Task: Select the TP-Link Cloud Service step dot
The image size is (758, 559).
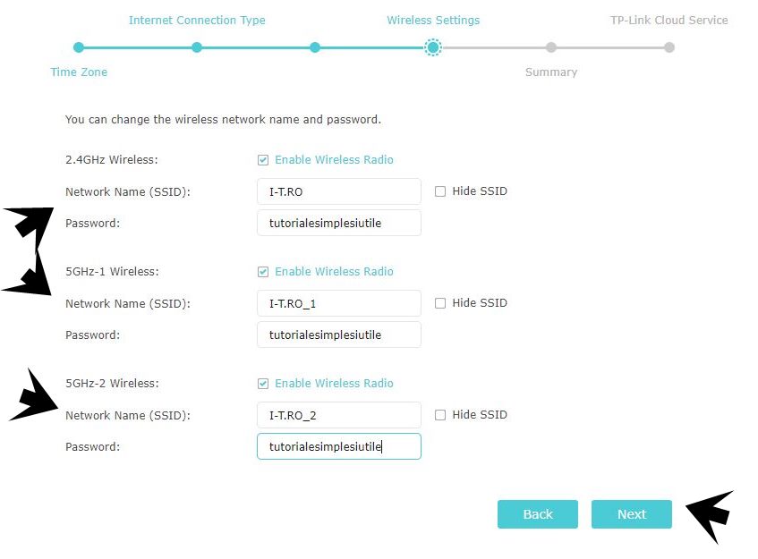Action: pos(669,47)
